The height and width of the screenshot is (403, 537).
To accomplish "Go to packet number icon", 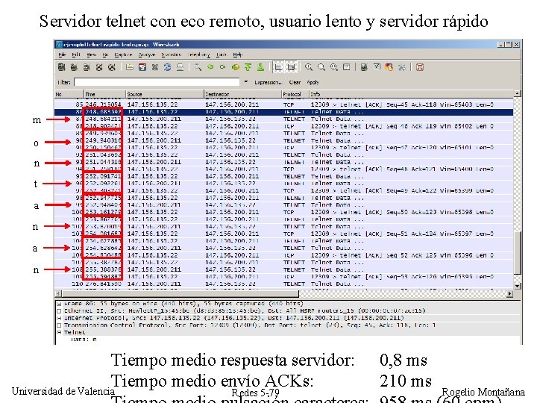I will click(235, 67).
